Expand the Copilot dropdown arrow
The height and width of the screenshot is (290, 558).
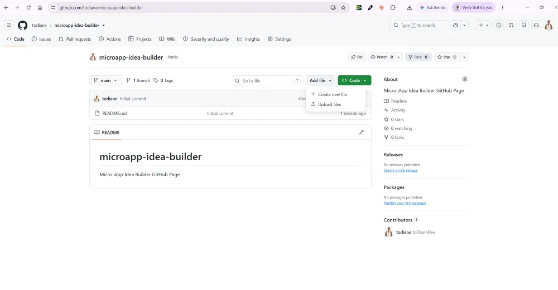464,25
